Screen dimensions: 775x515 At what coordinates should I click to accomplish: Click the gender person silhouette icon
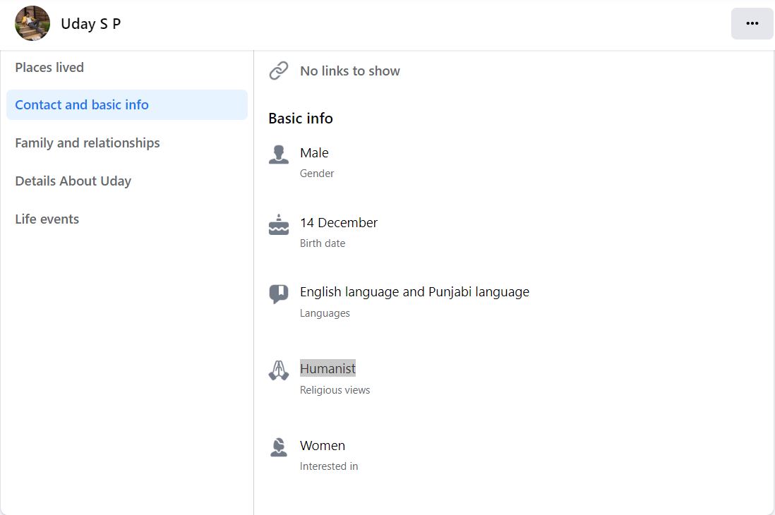(x=279, y=154)
